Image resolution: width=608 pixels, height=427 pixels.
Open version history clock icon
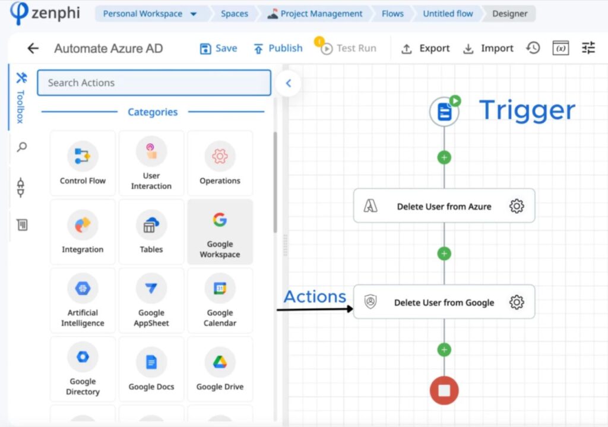[x=533, y=48]
